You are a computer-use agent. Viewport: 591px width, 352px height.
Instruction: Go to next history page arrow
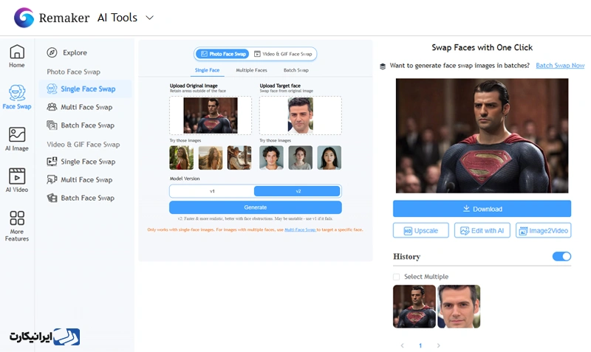(x=438, y=345)
